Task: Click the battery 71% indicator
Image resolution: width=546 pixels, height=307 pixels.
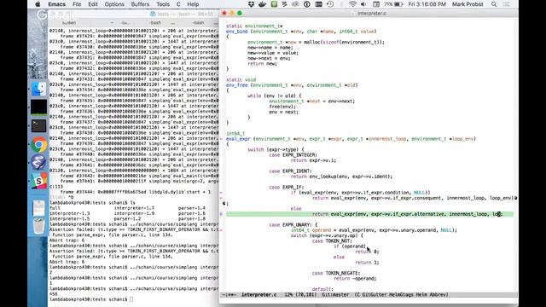Action: coord(393,4)
